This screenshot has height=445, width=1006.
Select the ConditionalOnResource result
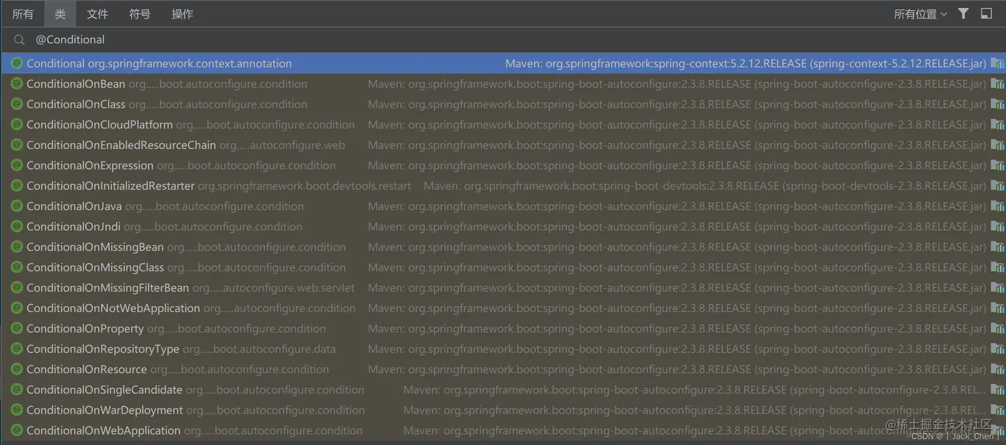point(503,369)
